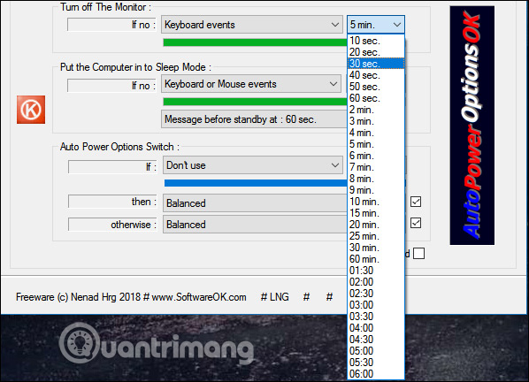
Task: Click the green sleep mode progress bar
Action: pos(256,102)
